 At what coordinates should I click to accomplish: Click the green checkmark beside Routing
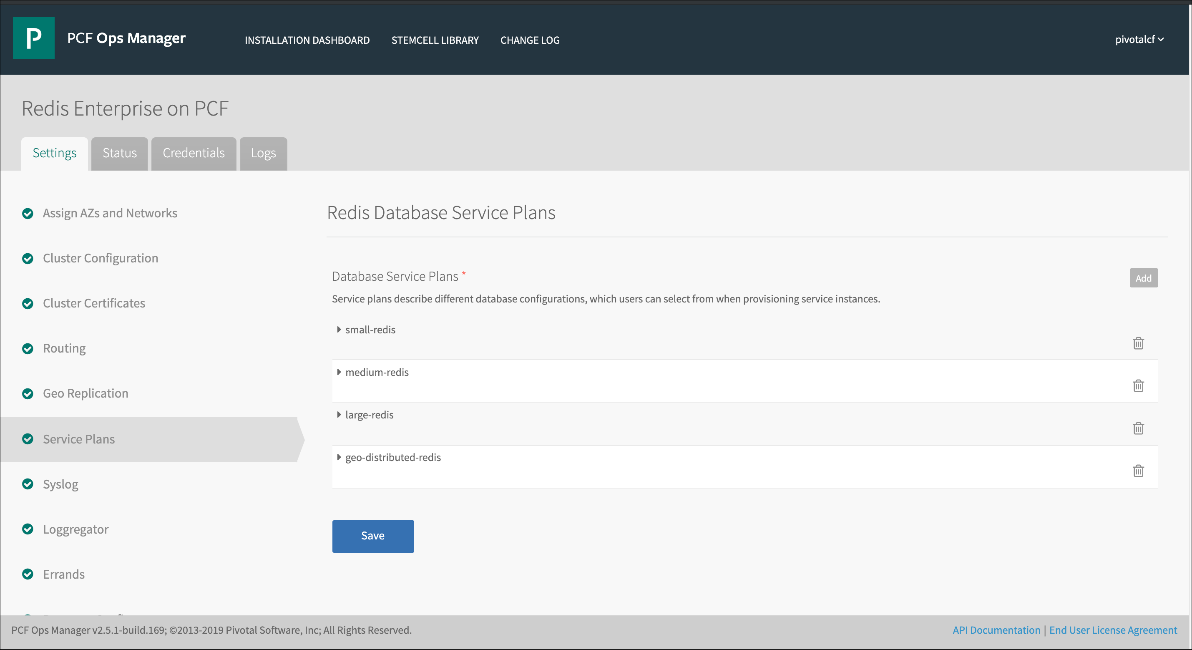28,349
